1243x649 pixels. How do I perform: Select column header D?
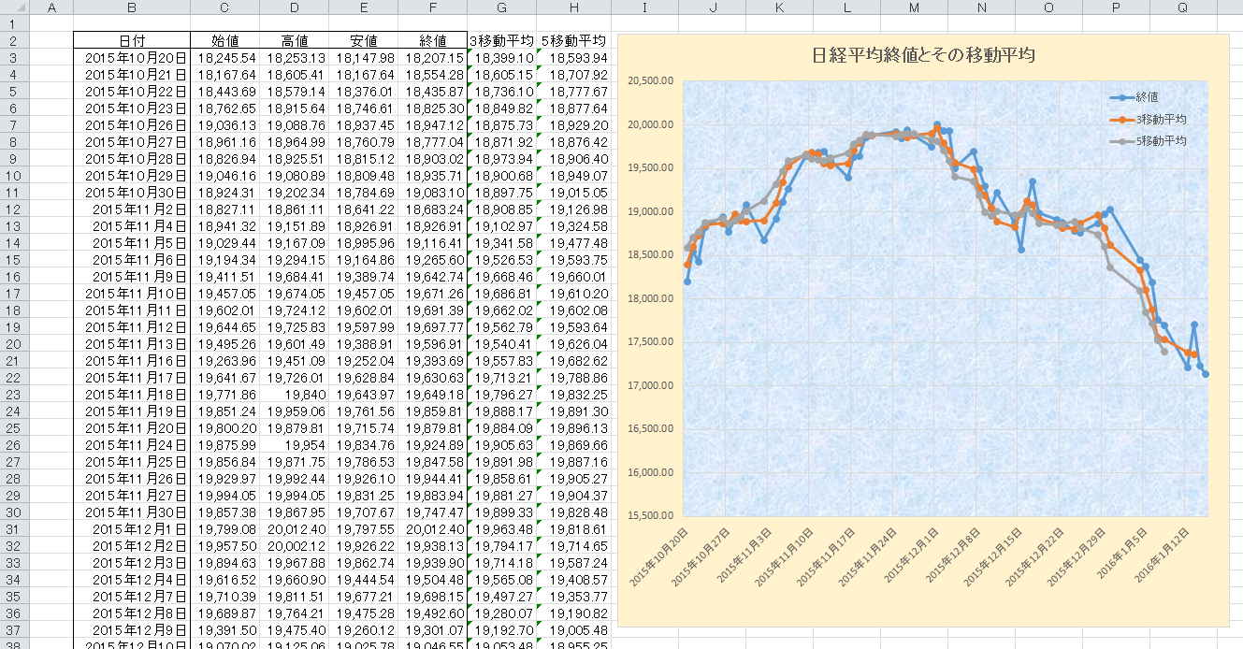(295, 7)
